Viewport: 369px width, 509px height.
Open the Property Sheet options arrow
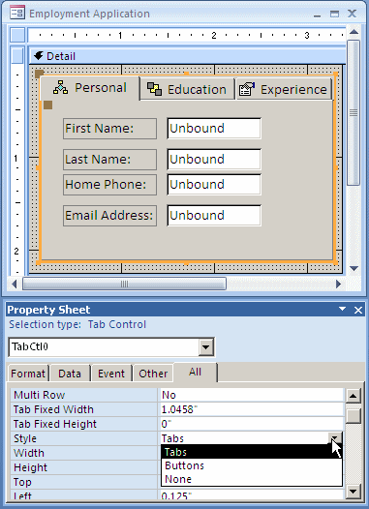[342, 309]
